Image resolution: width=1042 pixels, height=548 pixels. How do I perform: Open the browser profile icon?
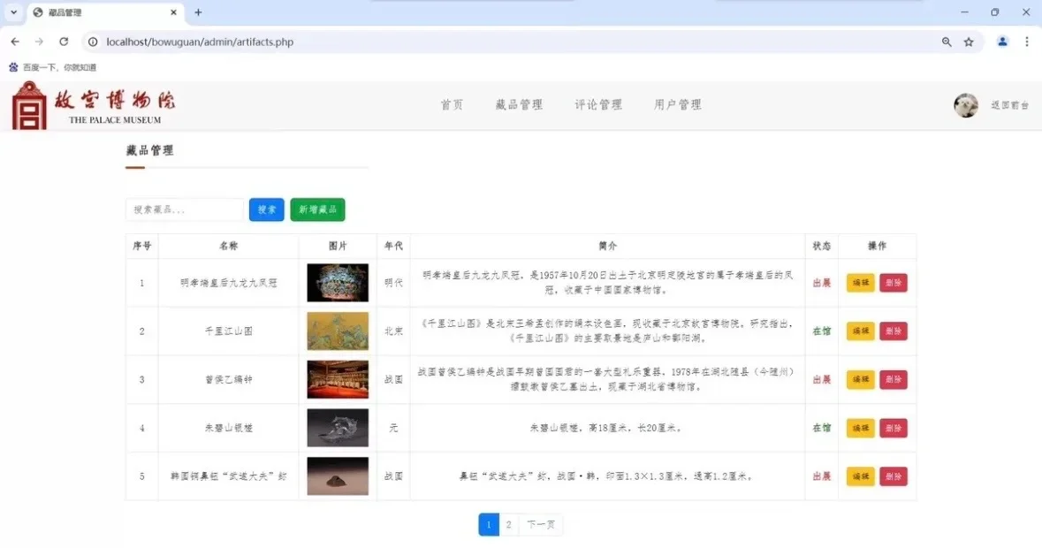coord(1001,42)
